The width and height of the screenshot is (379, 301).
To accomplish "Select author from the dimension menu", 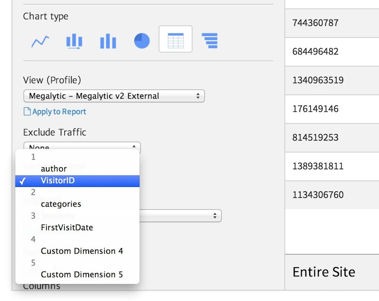I will pyautogui.click(x=54, y=168).
